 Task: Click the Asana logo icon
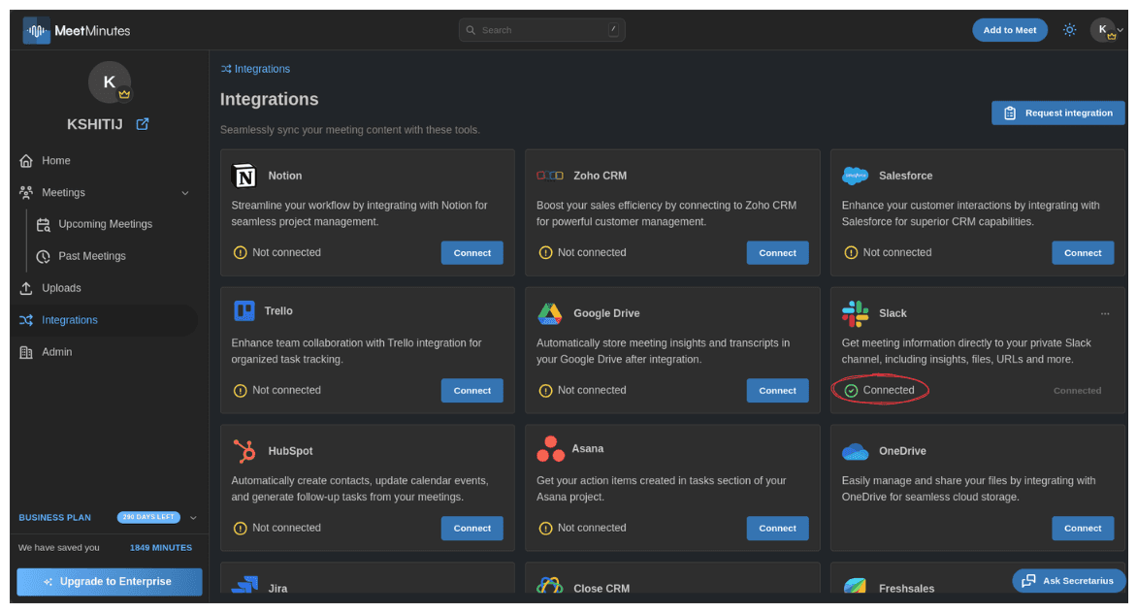point(550,448)
